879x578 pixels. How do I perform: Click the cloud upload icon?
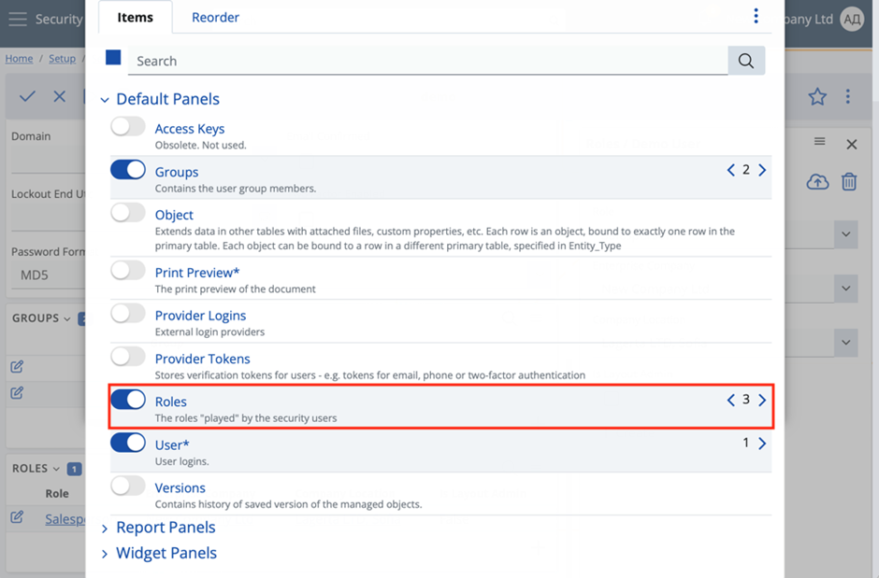(x=818, y=182)
